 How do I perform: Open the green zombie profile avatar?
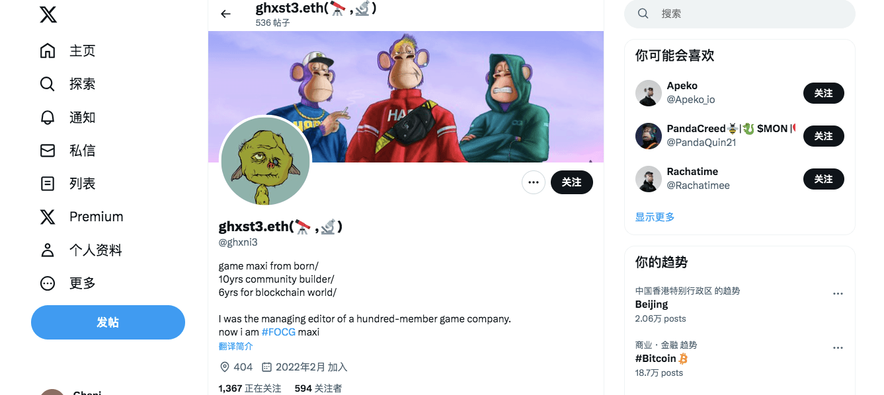pos(265,161)
